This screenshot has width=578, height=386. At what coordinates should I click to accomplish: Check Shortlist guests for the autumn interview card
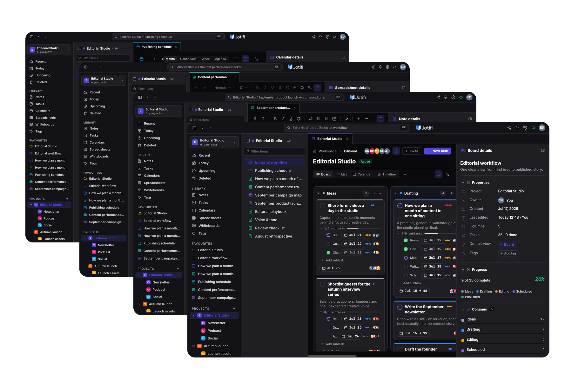point(322,284)
